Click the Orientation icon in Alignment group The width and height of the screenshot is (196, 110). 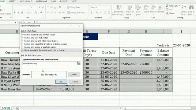(x=60, y=7)
